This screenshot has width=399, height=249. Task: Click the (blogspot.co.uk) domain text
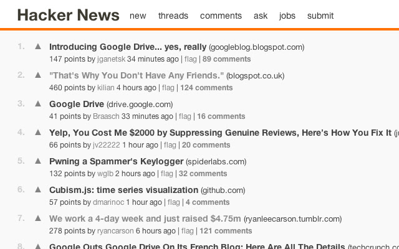(255, 76)
